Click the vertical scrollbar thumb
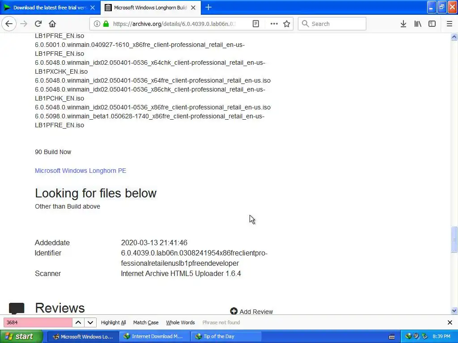 (x=454, y=239)
